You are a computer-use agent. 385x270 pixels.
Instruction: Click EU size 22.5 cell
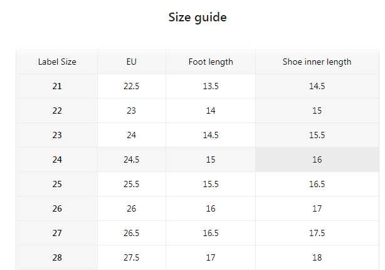coord(131,86)
